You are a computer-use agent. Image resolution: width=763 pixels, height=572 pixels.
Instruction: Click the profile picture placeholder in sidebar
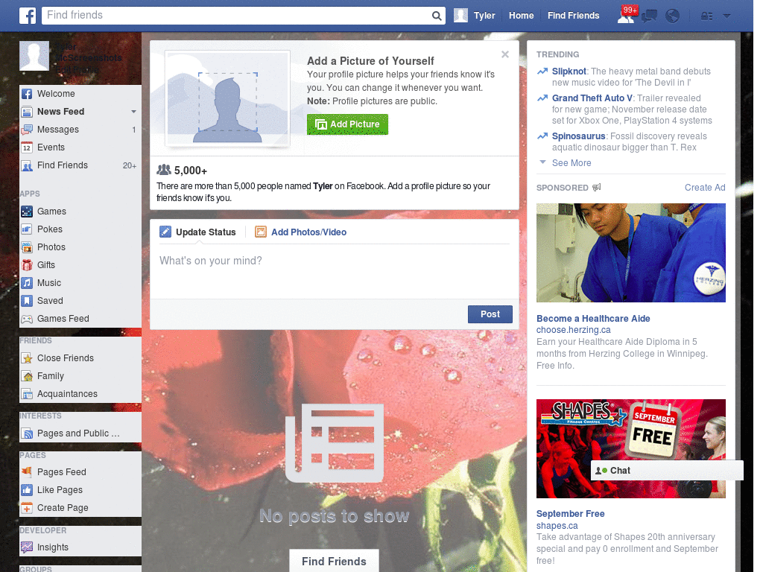point(34,56)
